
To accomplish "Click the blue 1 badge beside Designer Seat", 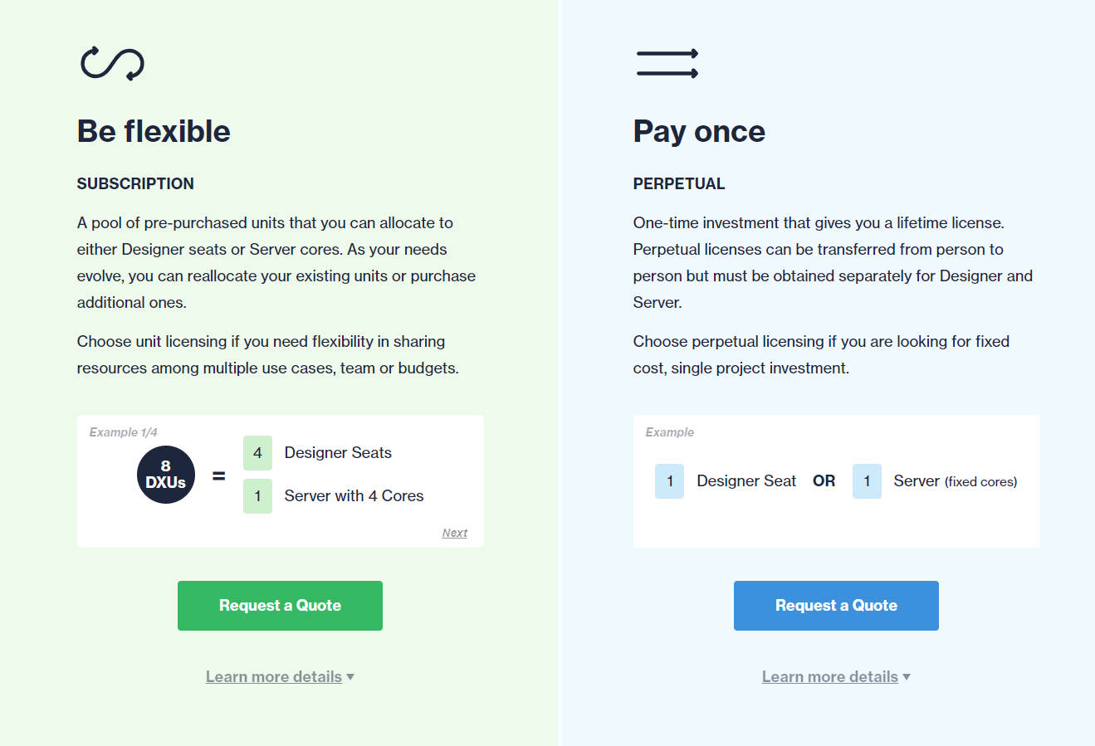I will pos(669,481).
